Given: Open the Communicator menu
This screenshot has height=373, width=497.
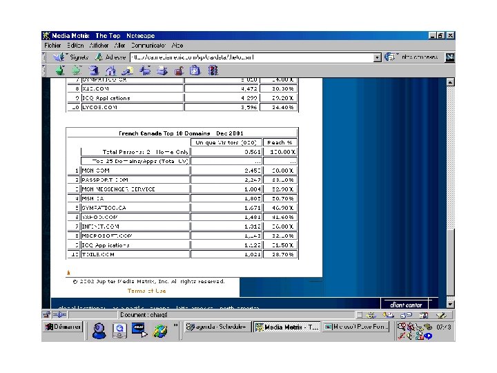Looking at the screenshot, I should point(148,46).
